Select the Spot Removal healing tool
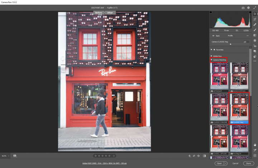This screenshot has width=258, height=168. 255,25
